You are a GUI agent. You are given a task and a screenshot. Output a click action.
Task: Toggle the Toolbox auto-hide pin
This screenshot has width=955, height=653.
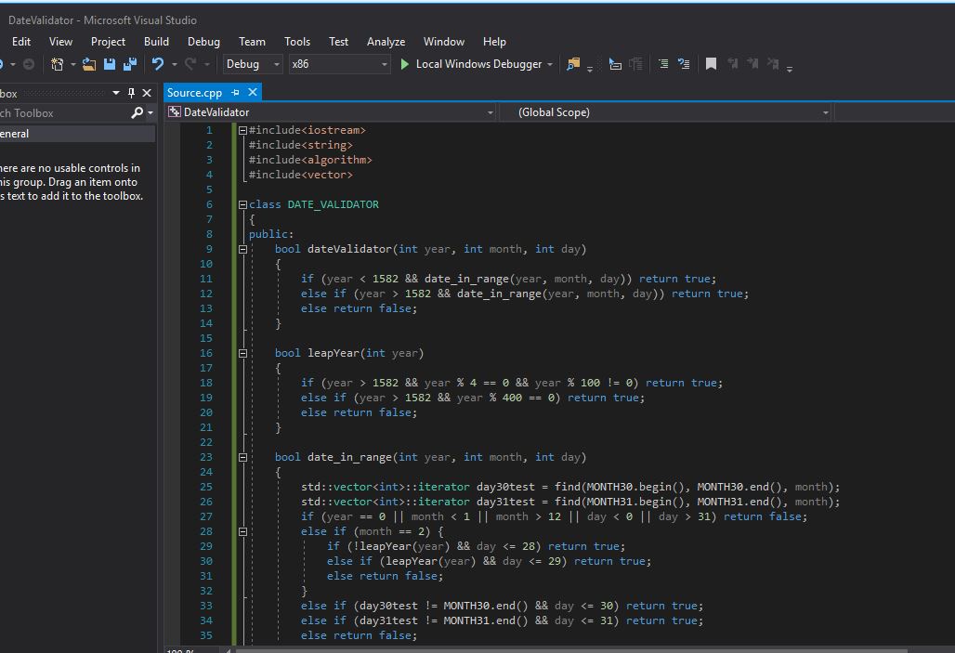[133, 92]
